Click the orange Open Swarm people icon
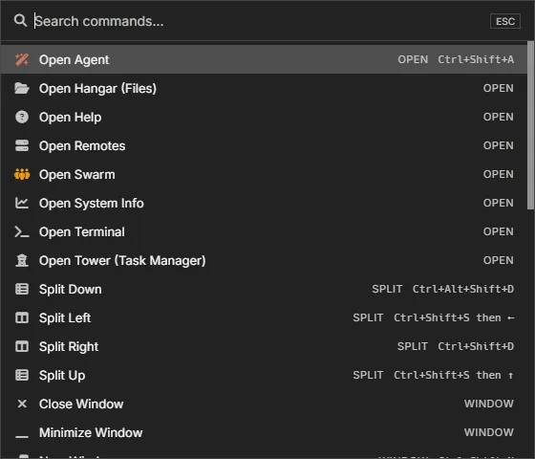Screen dimensions: 535x459 point(22,174)
